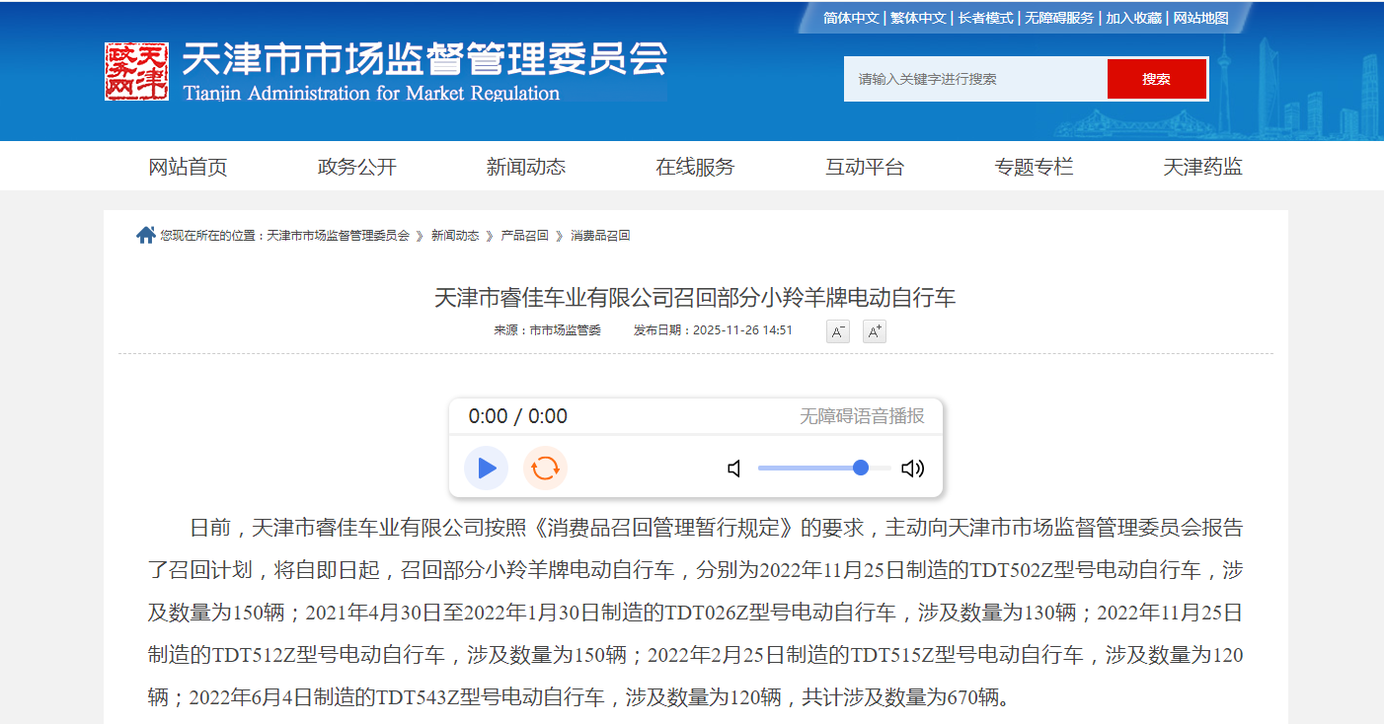Image resolution: width=1384 pixels, height=724 pixels.
Task: Open 天津药监 navigation item
Action: point(1202,167)
